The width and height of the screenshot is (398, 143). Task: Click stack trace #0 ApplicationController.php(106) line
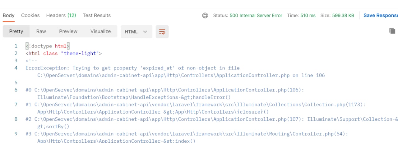(165, 90)
